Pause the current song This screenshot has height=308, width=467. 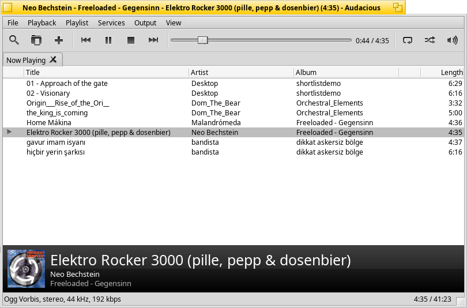[108, 40]
